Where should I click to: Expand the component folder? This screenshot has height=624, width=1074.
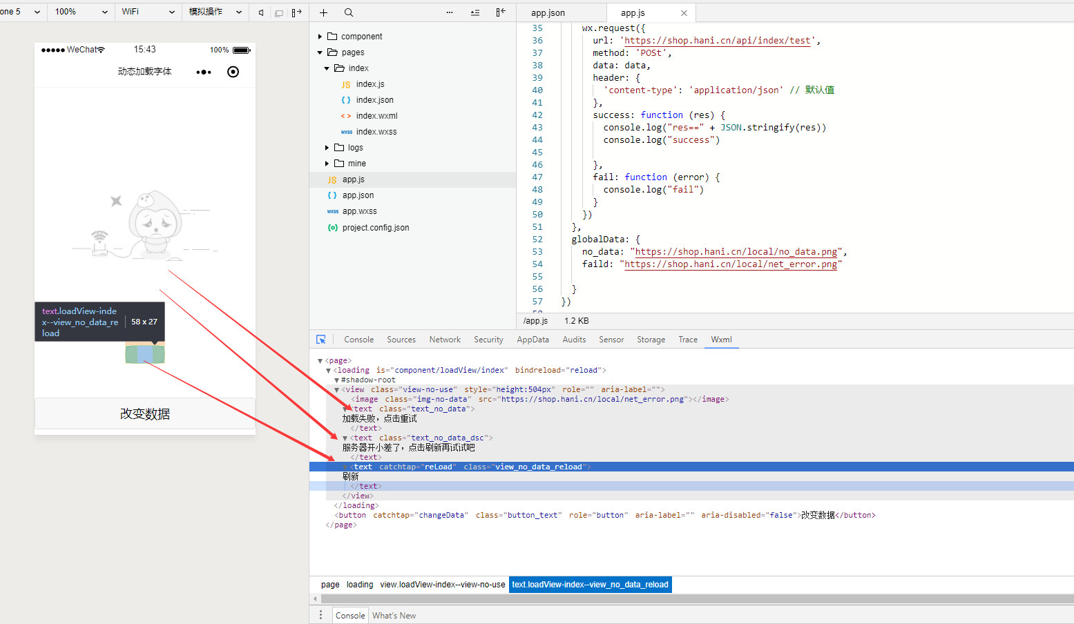361,37
